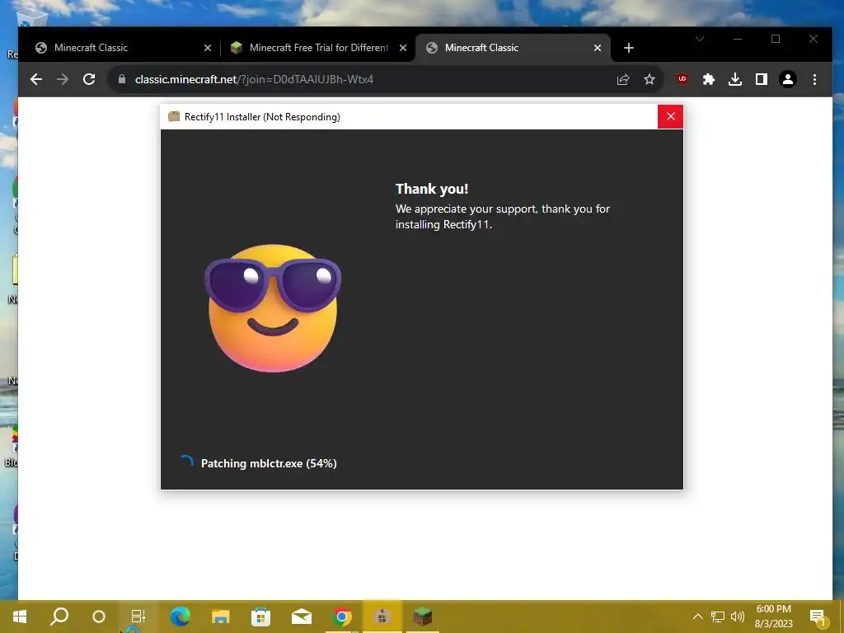Open the volume control

click(x=738, y=617)
